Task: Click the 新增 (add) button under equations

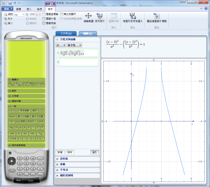Action: pos(60,152)
